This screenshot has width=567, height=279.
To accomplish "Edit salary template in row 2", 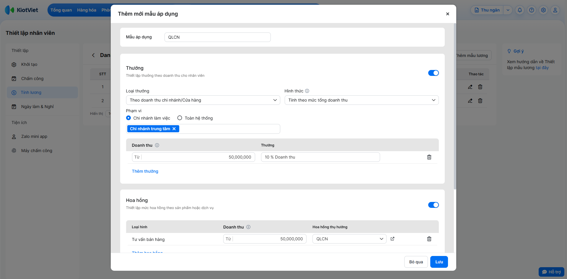I will 470,101.
